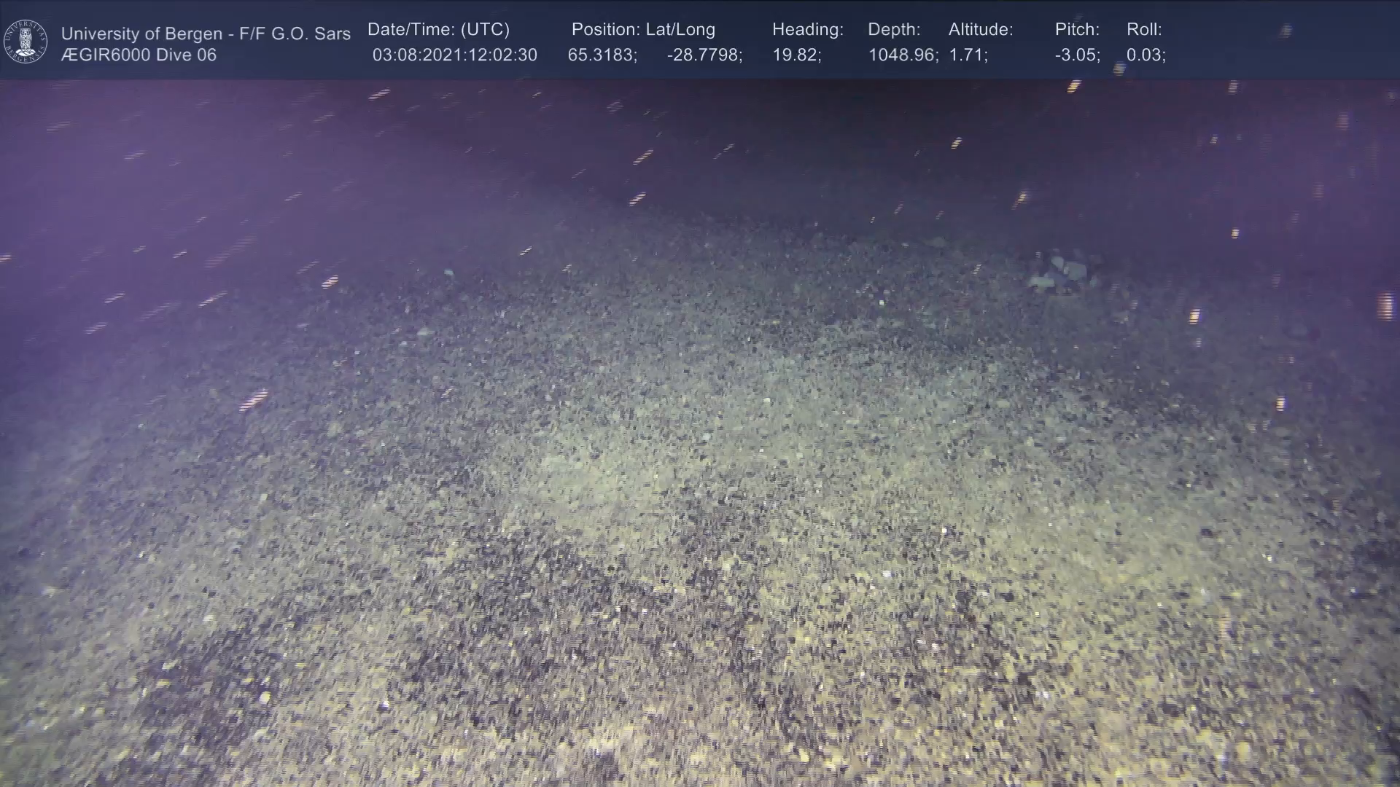Click the depth value 1048.96
The width and height of the screenshot is (1400, 787).
point(902,55)
